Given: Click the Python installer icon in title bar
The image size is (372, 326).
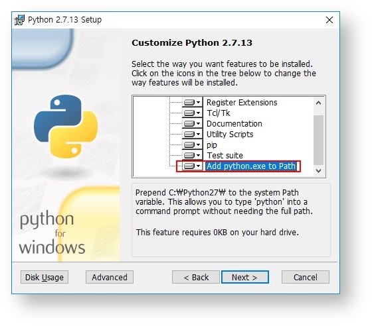Looking at the screenshot, I should coord(19,20).
